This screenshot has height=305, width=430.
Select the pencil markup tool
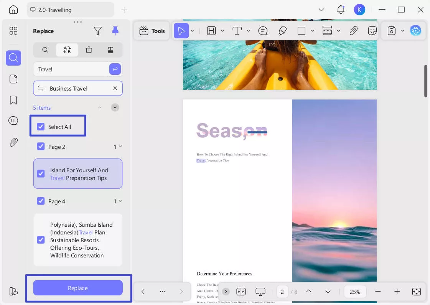[x=283, y=31]
